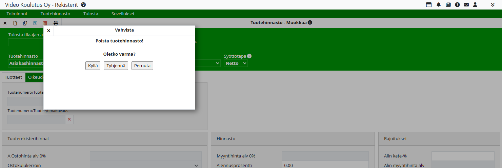Open the Tulosta menu
The height and width of the screenshot is (168, 502).
(x=91, y=14)
